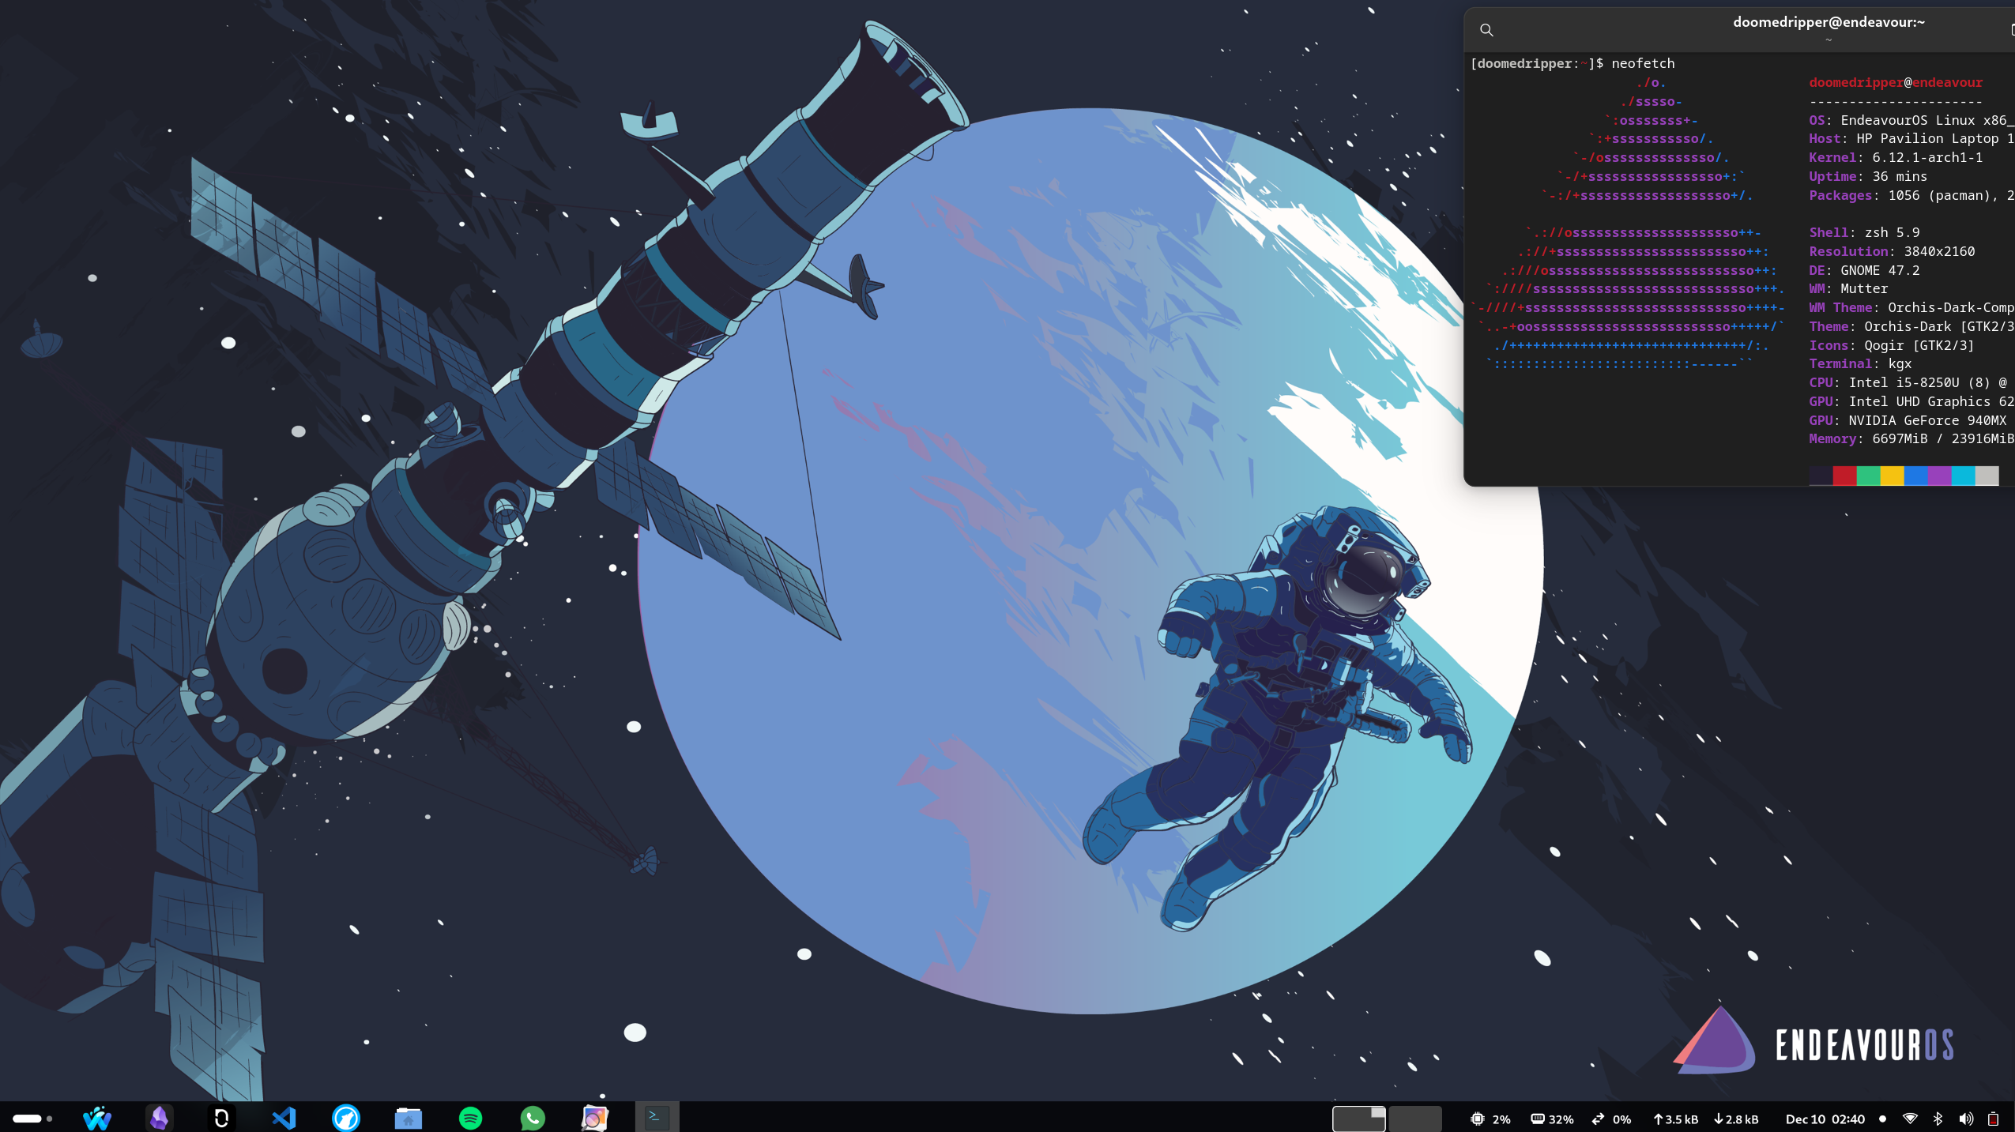
Task: Open the LibreWolf browser icon
Action: coord(346,1118)
